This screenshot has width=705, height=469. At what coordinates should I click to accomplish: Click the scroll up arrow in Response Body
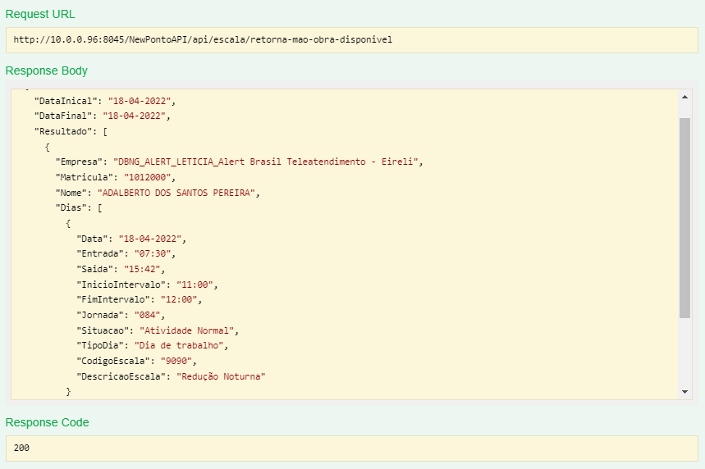point(685,97)
